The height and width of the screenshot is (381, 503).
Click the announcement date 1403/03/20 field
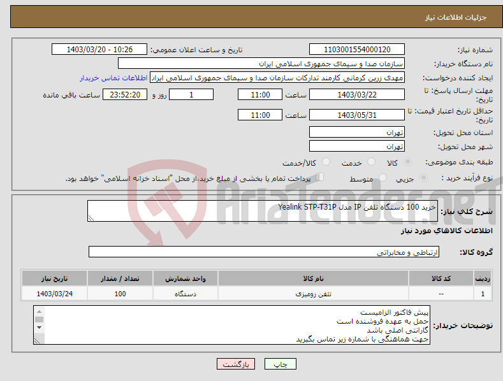99,50
